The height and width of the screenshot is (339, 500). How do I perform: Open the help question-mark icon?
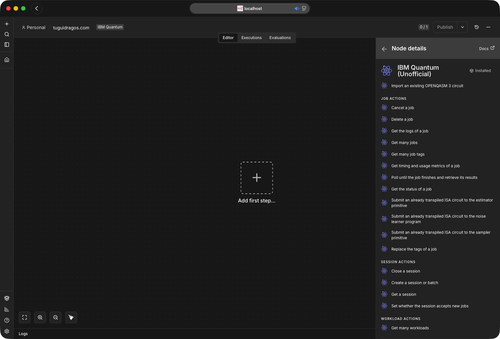(x=7, y=320)
